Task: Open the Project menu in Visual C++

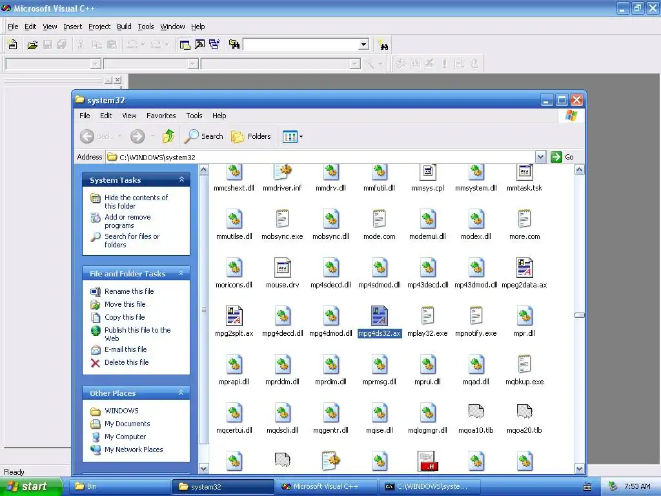Action: 99,26
